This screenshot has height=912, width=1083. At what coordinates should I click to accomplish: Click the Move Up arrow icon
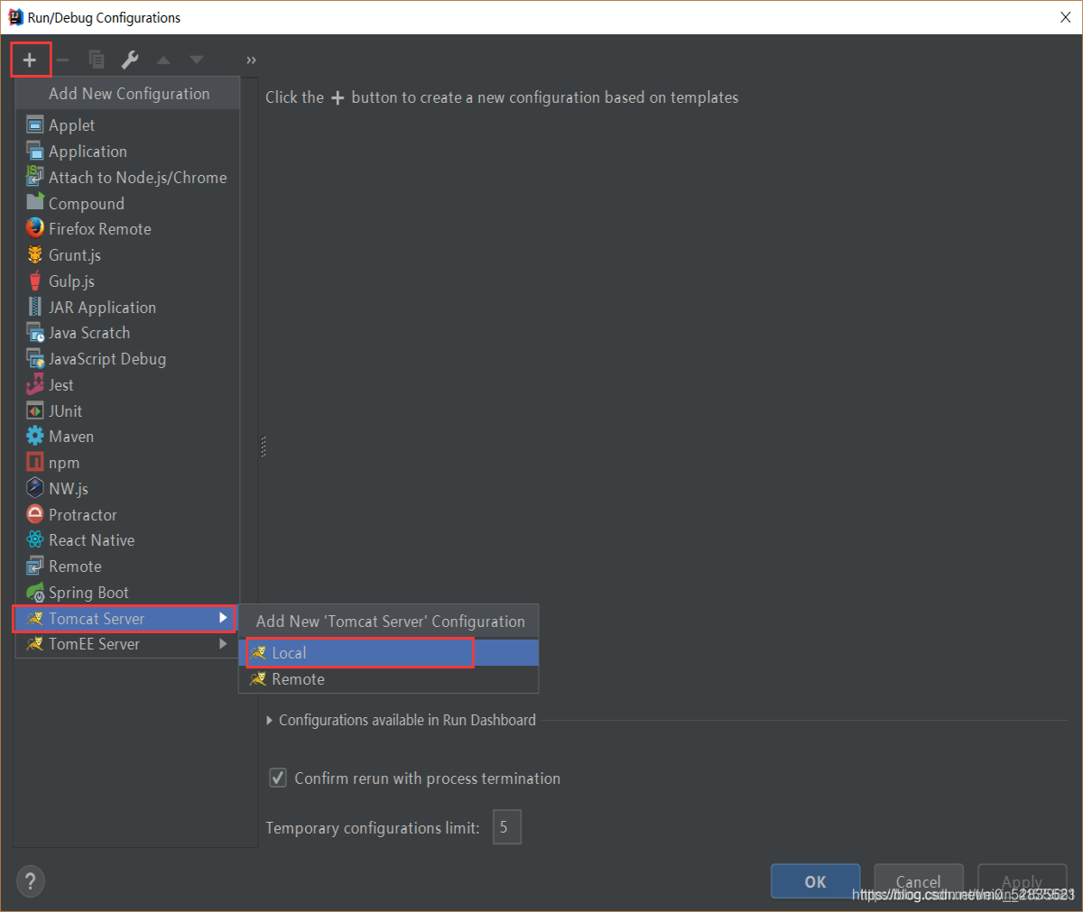coord(163,60)
